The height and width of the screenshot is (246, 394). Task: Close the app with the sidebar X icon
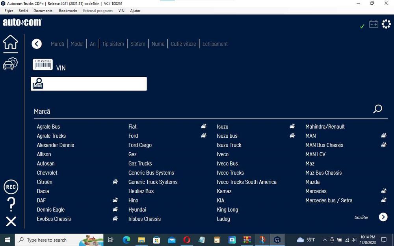(11, 222)
